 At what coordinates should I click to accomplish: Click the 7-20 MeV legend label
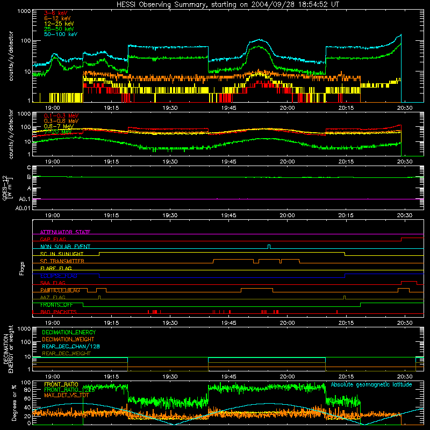pos(58,132)
